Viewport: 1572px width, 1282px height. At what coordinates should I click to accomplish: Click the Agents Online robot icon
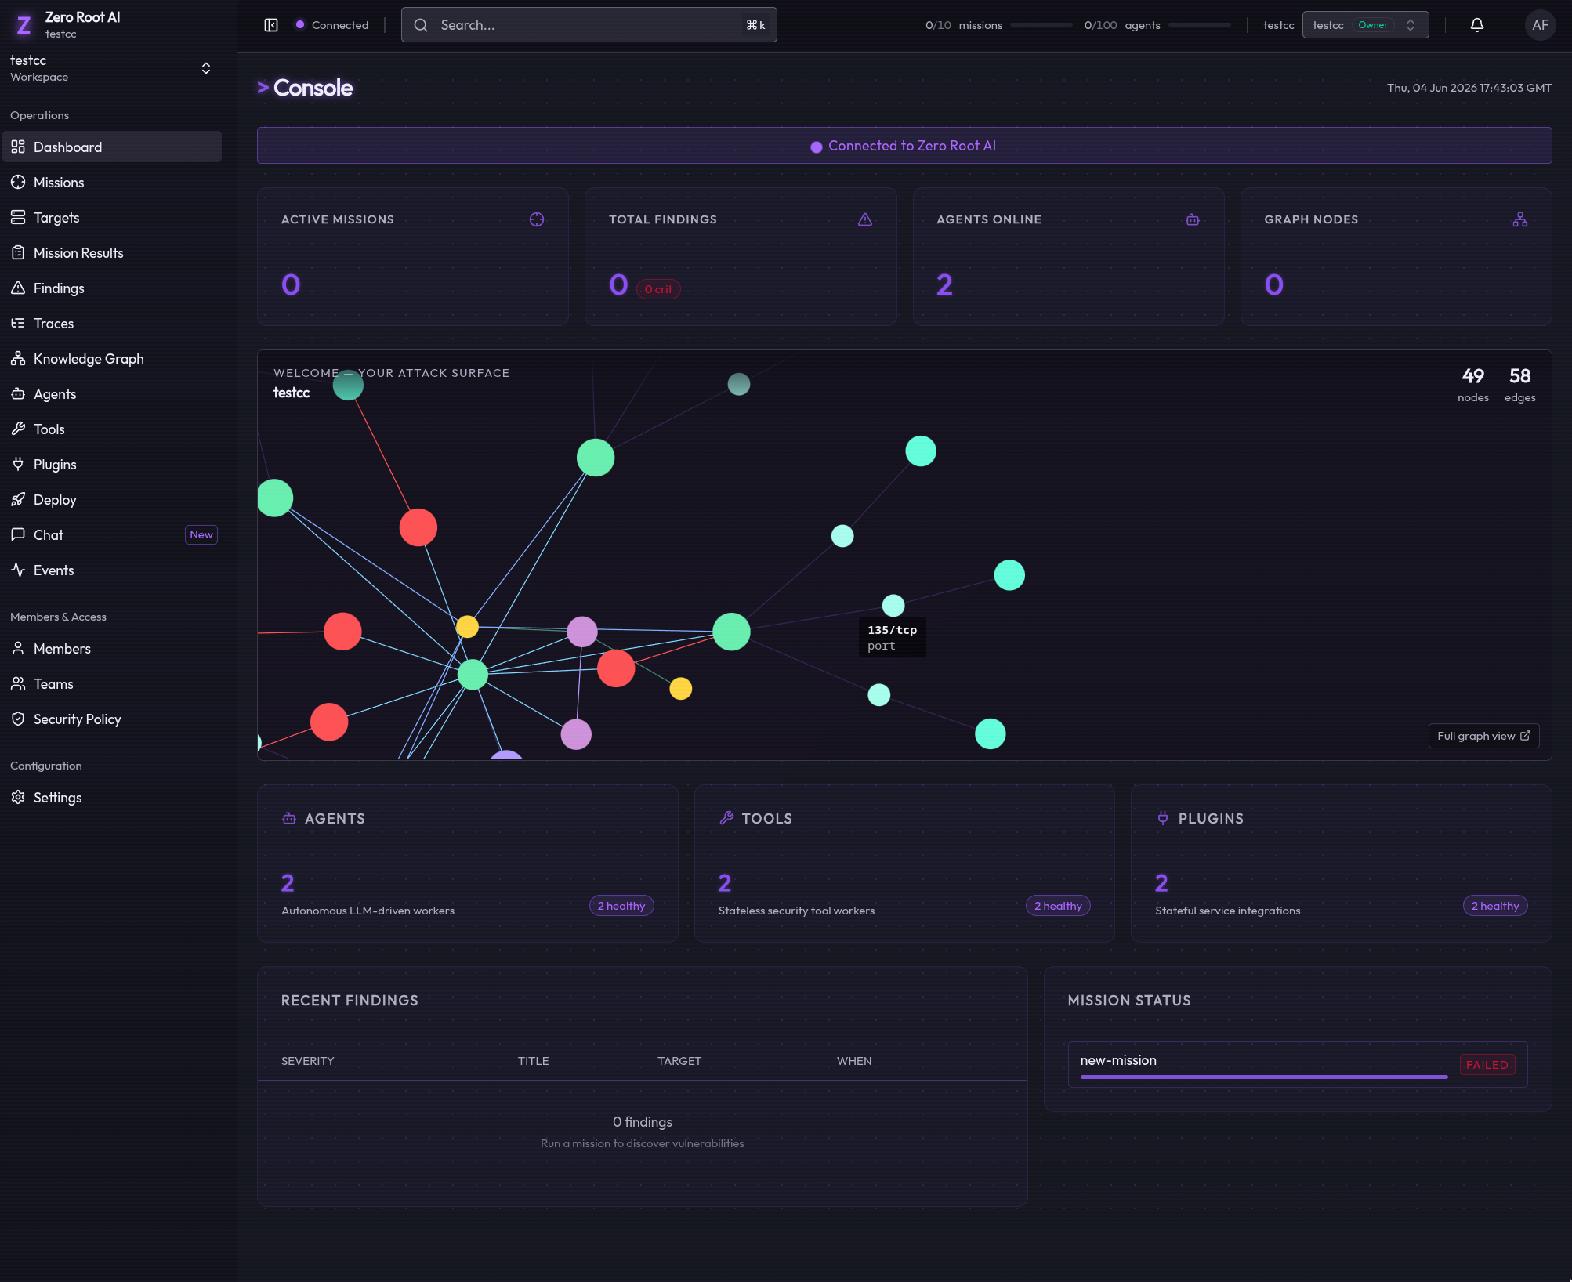coord(1193,219)
